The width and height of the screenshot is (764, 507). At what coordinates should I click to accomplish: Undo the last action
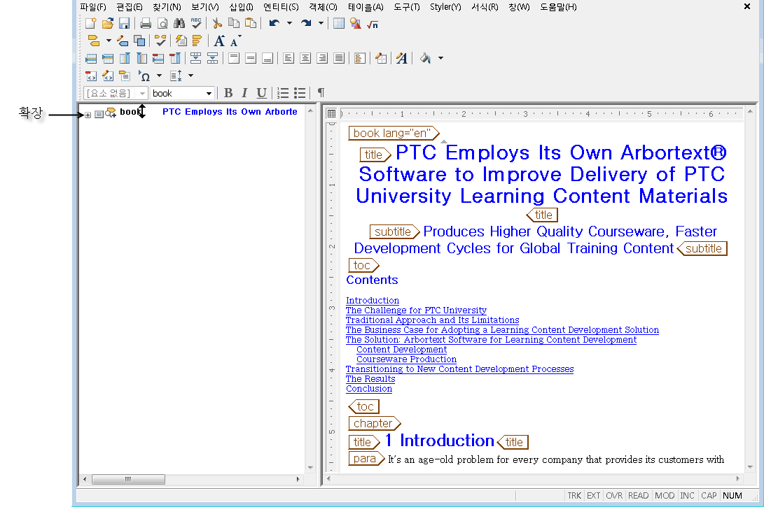tap(275, 23)
